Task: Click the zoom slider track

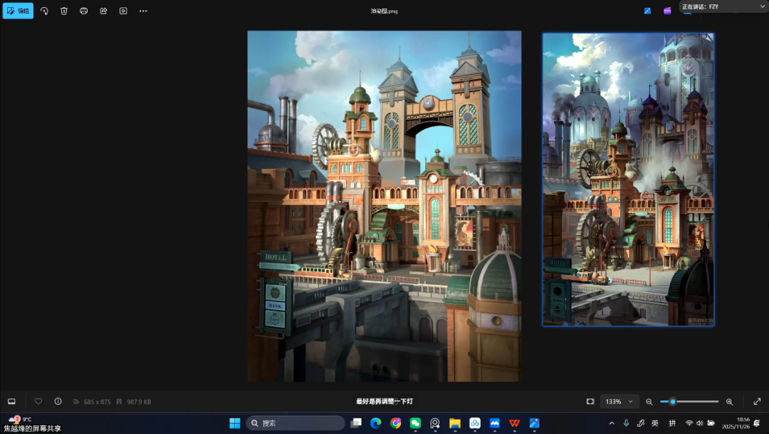Action: tap(694, 402)
